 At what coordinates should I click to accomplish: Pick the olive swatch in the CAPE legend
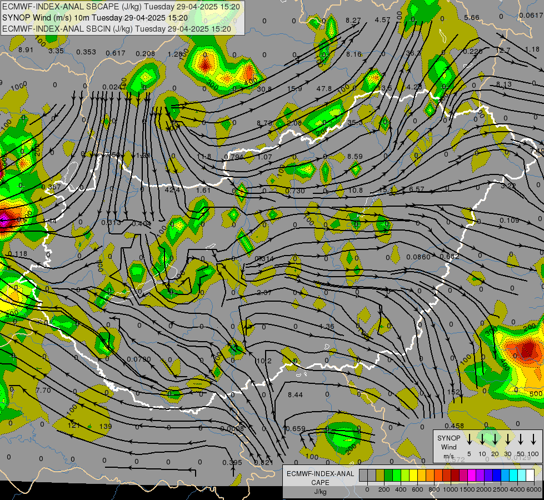click(x=380, y=476)
